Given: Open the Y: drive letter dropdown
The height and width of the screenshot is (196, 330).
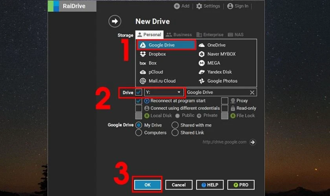Looking at the screenshot, I should coord(164,93).
